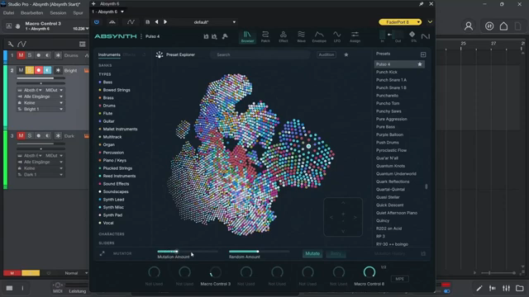
Task: Open the Bright 1 dropdown on track 2
Action: [41, 109]
